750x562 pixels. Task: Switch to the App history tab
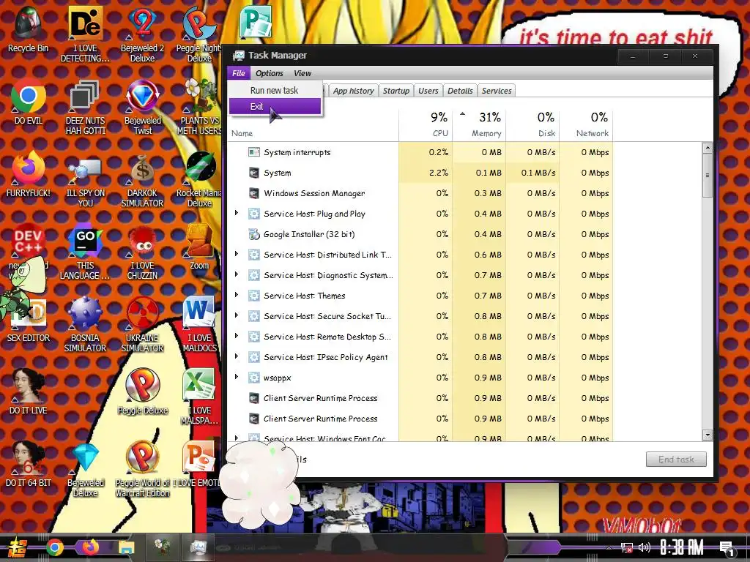coord(354,90)
